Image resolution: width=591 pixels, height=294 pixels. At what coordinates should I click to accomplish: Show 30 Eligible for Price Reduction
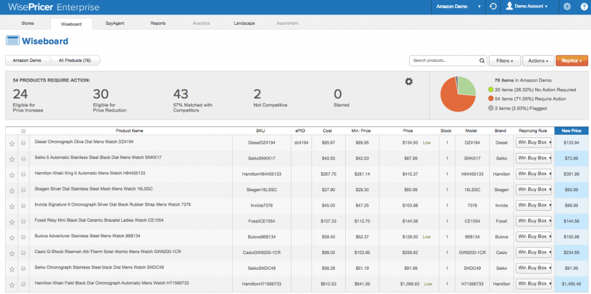point(110,101)
